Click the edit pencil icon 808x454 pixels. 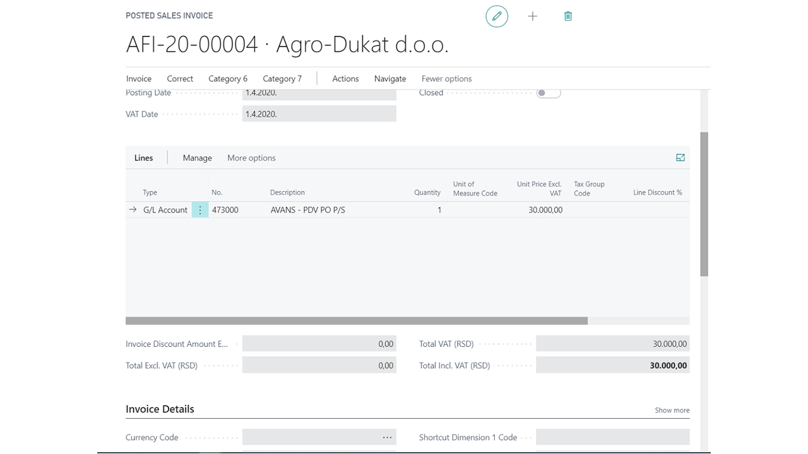click(x=497, y=16)
